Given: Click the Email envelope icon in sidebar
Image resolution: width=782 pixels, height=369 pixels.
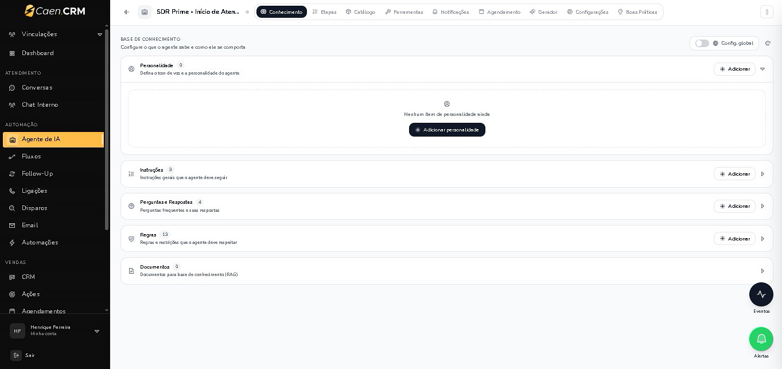Looking at the screenshot, I should [x=12, y=226].
